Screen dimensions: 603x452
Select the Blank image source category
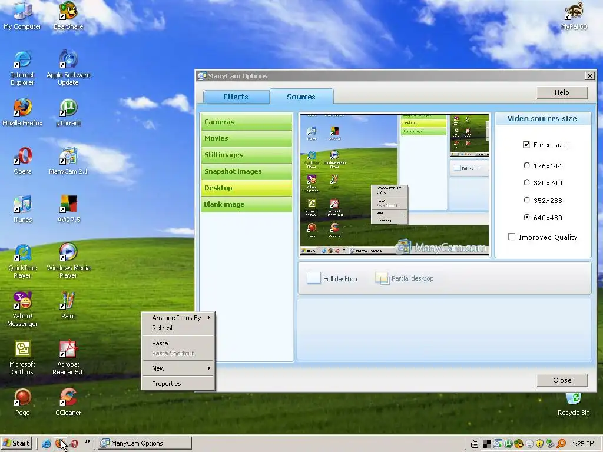coord(247,204)
